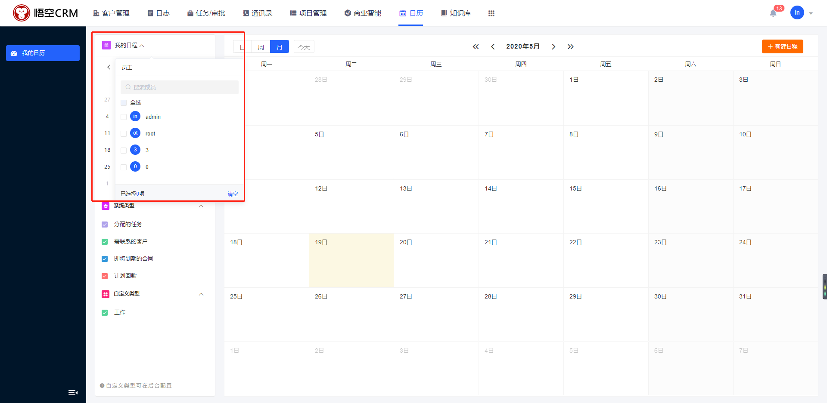Open 日志 menu
This screenshot has width=827, height=403.
[x=159, y=13]
